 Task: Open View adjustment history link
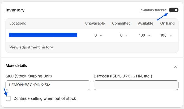[31, 47]
